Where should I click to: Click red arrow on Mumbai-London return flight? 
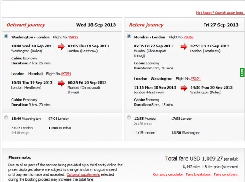184,47
